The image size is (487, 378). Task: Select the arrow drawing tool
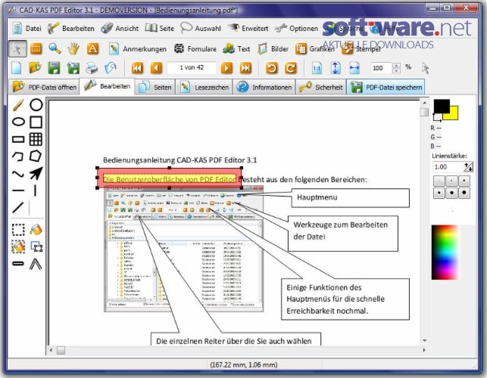36,173
